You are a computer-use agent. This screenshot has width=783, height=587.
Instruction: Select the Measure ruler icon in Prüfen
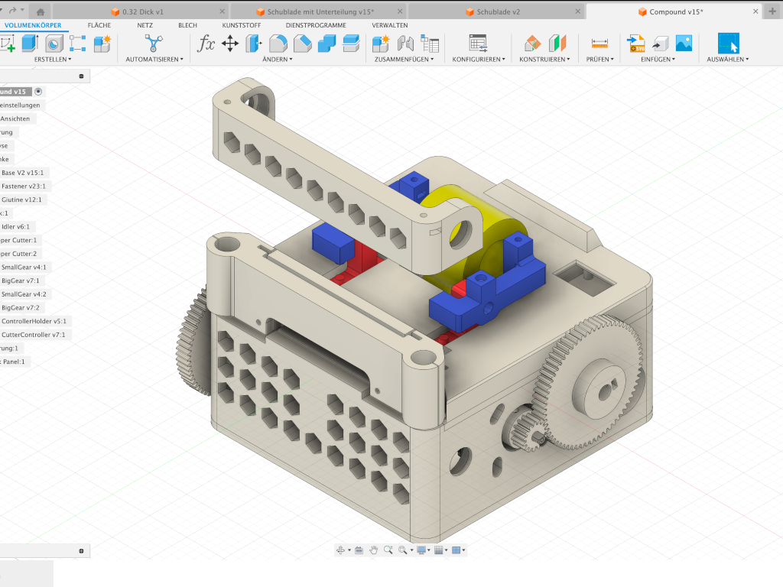pyautogui.click(x=599, y=44)
